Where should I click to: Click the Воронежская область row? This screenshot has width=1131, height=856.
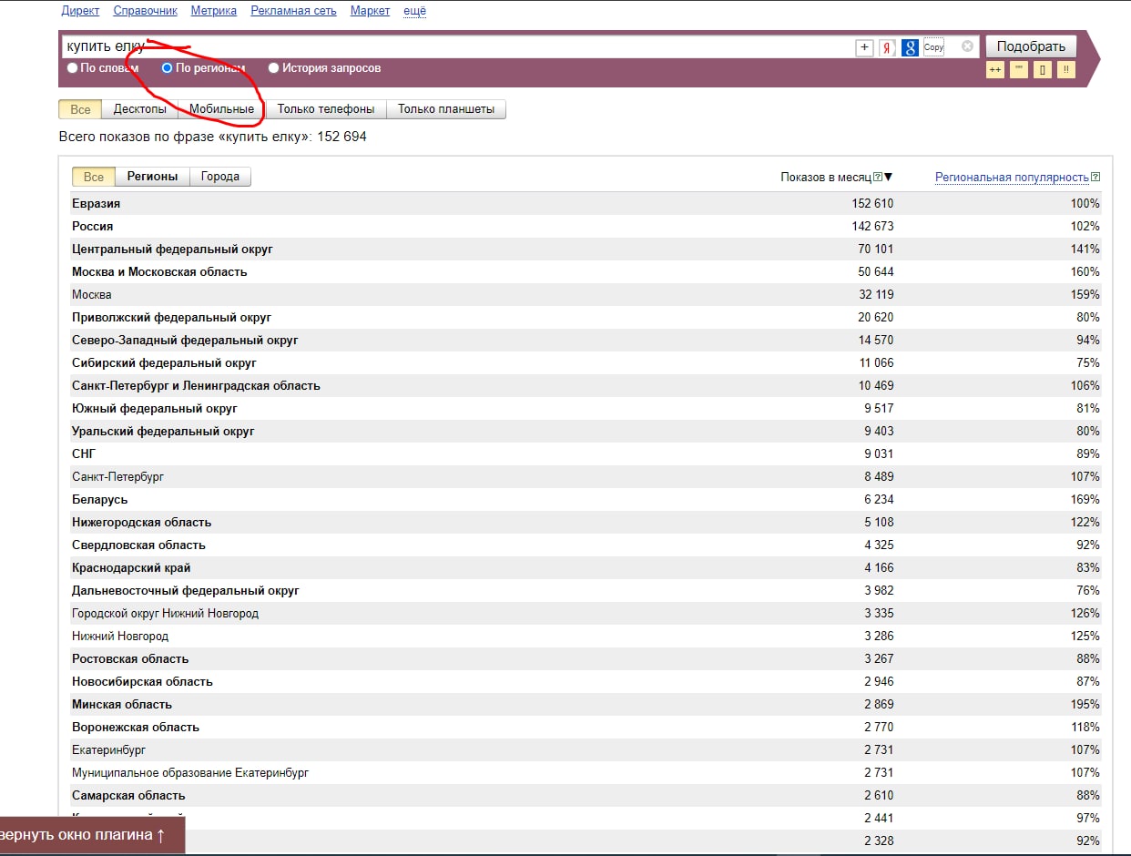point(586,727)
